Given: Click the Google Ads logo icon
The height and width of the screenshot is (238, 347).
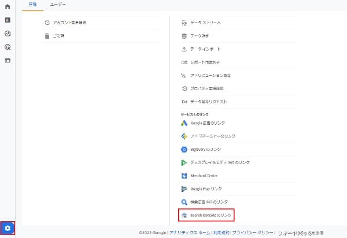Looking at the screenshot, I should point(184,123).
